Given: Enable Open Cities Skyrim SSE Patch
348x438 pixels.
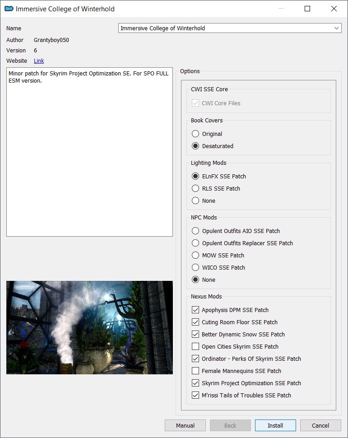Looking at the screenshot, I should click(195, 346).
